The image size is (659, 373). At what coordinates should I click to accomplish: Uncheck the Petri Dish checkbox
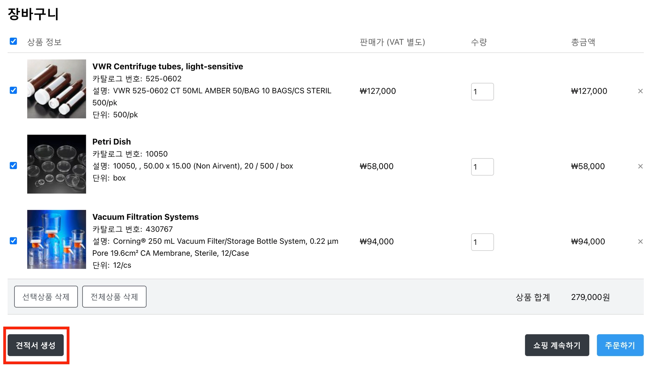pos(13,166)
